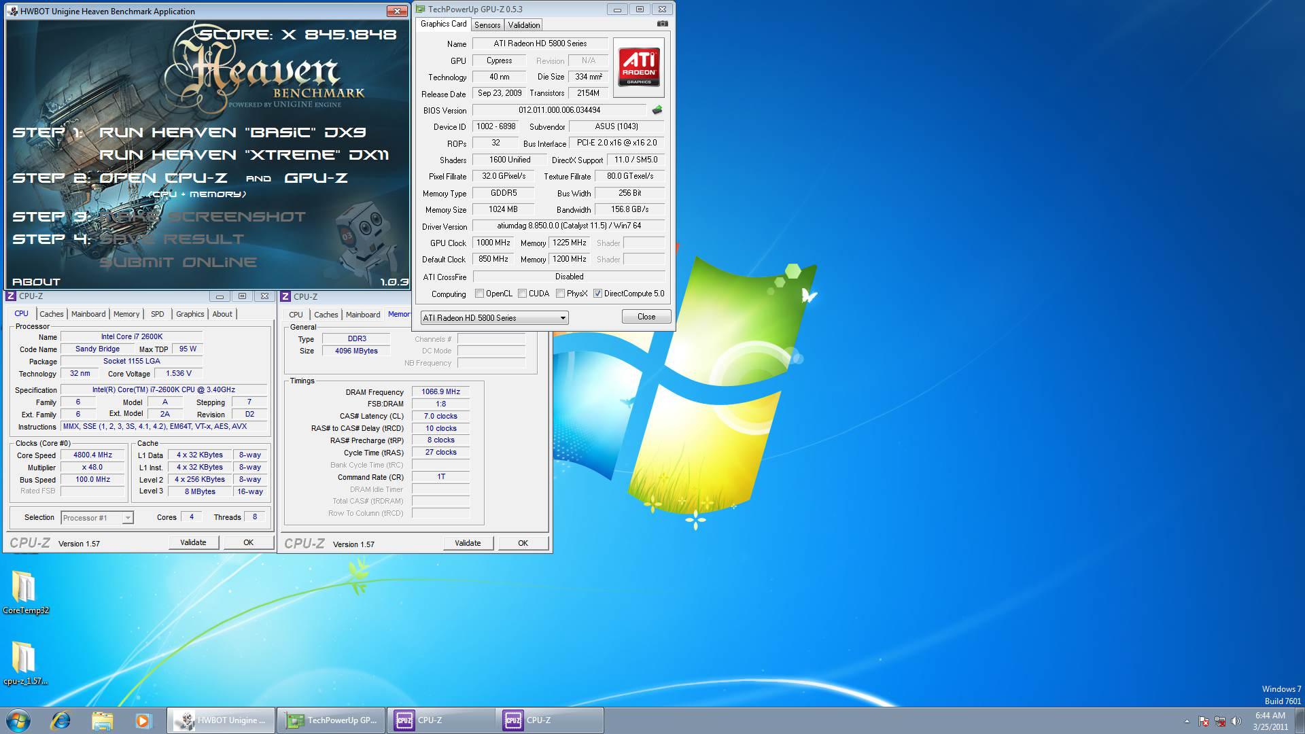The width and height of the screenshot is (1305, 734).
Task: Click OK in the left CPU-Z window
Action: coord(248,542)
